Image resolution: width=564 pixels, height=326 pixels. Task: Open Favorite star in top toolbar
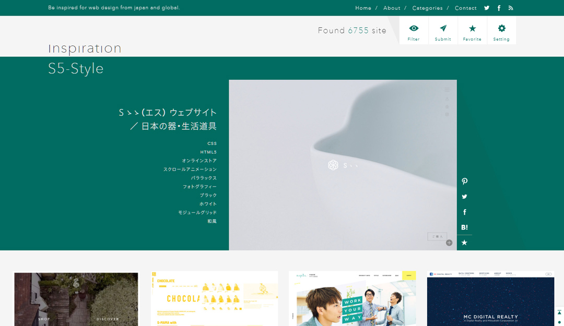pos(472,31)
